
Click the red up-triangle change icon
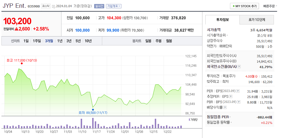(16, 29)
